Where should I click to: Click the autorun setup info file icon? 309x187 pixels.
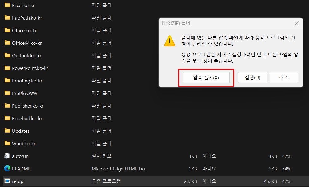7,156
